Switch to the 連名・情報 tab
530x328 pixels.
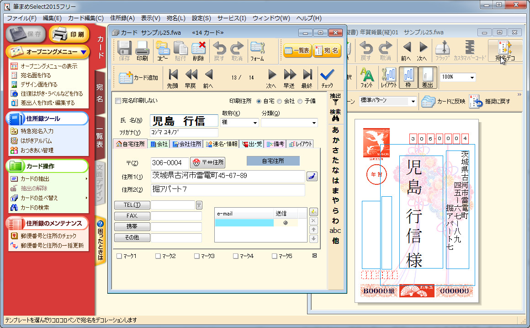222,144
